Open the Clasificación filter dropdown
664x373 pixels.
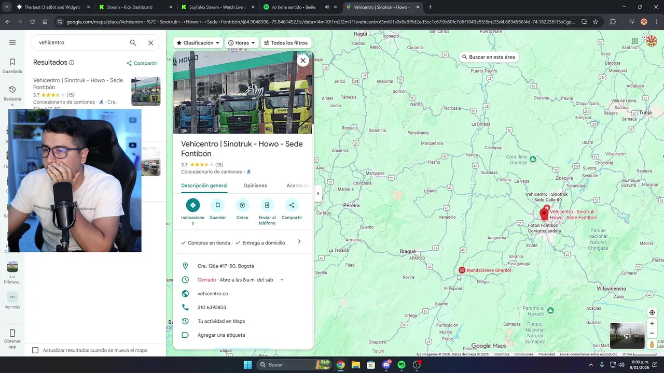[198, 43]
